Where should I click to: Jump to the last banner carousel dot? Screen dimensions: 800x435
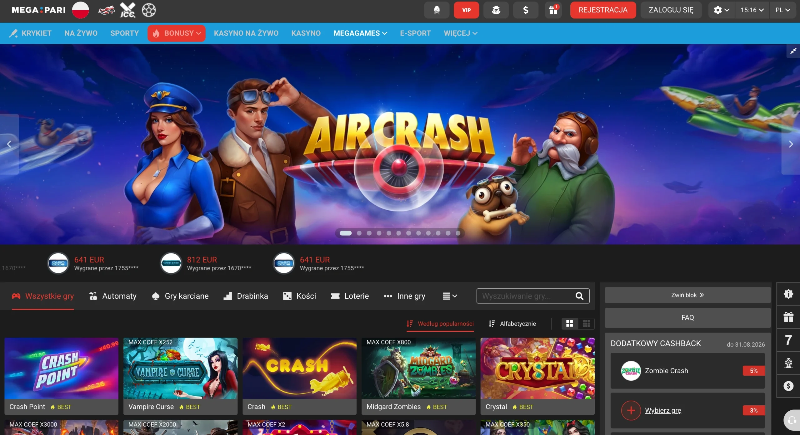[x=458, y=233]
